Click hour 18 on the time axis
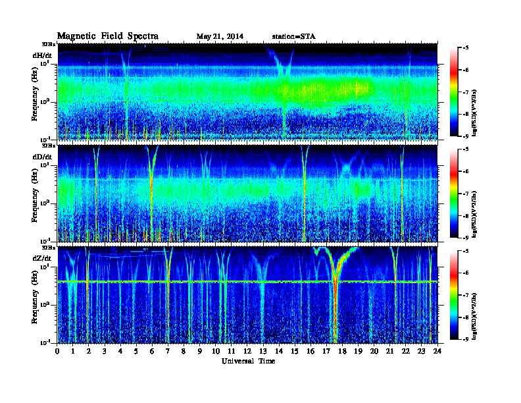This screenshot has height=403, width=521. (x=343, y=351)
